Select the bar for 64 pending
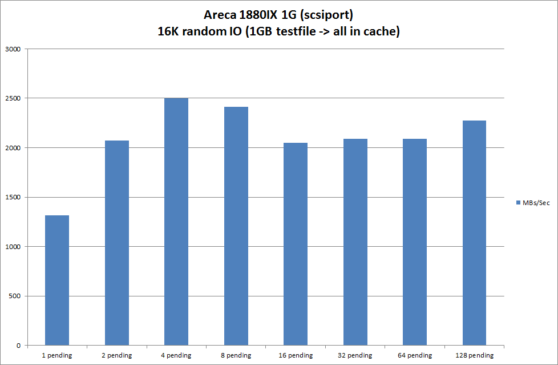 pyautogui.click(x=415, y=242)
